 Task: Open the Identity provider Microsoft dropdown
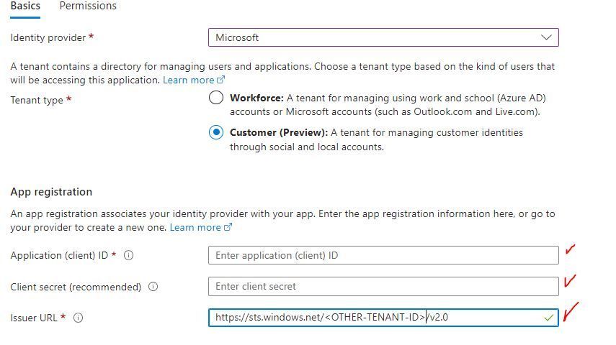click(382, 37)
